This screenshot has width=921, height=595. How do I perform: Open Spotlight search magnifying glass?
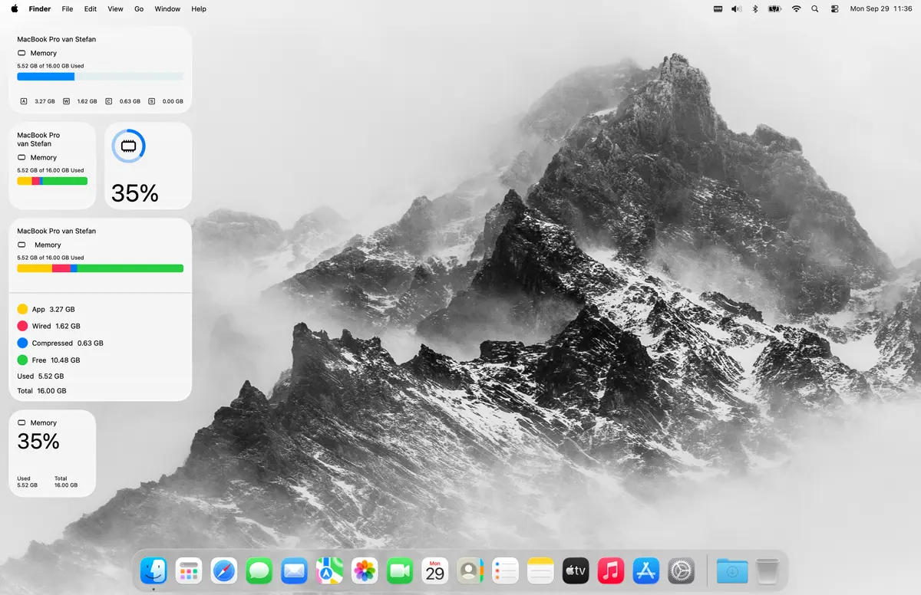(814, 9)
